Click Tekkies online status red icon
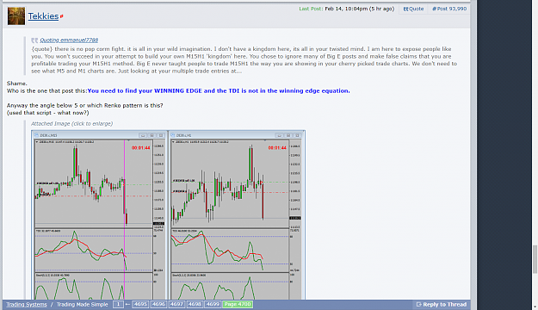Image resolution: width=538 pixels, height=310 pixels. coord(61,16)
